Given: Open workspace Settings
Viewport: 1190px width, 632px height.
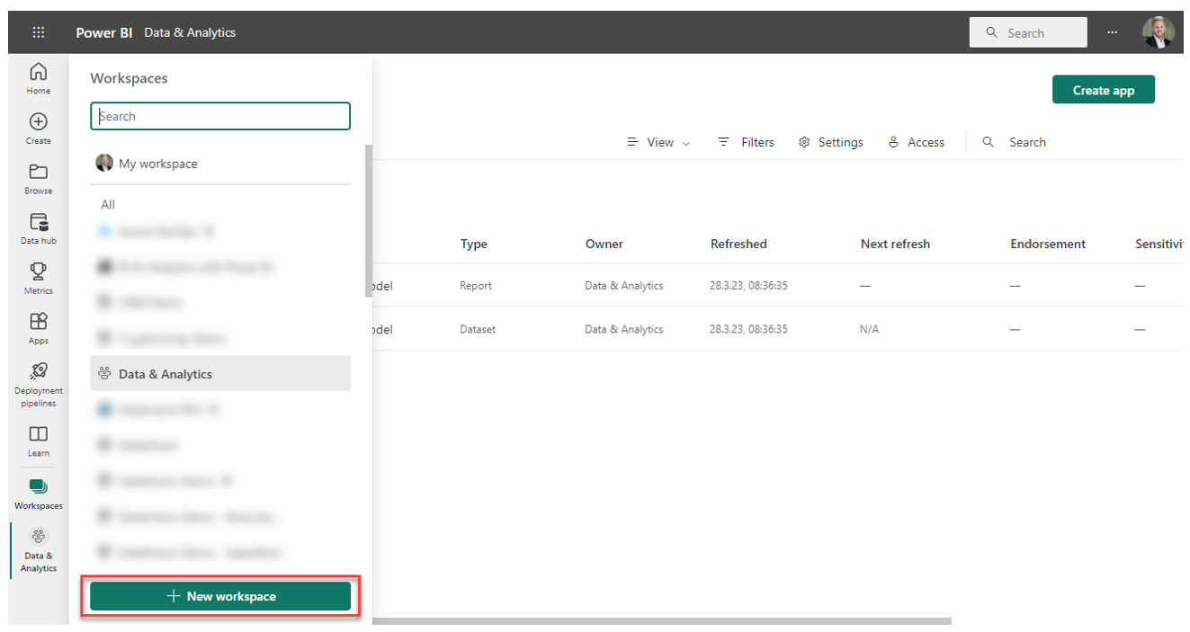Looking at the screenshot, I should click(x=831, y=142).
